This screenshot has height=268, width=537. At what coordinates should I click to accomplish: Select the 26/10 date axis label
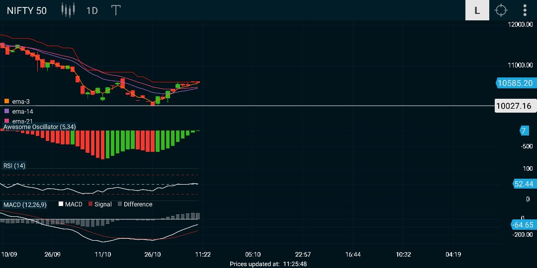(153, 254)
